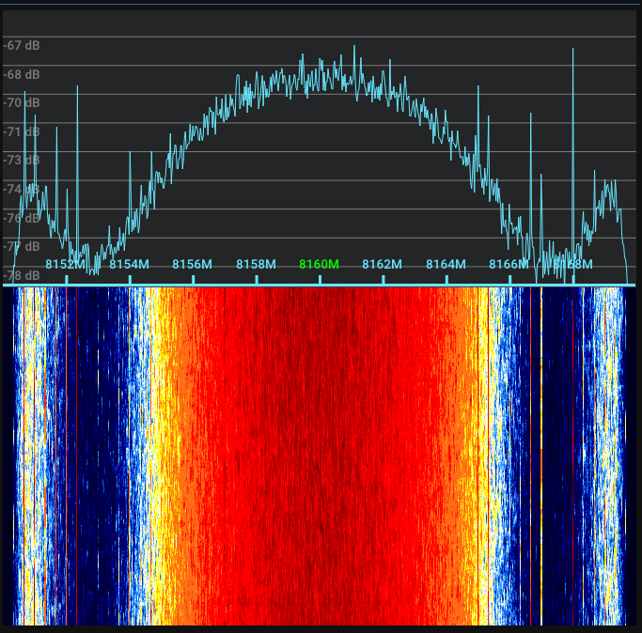Screen dimensions: 642x633
Task: Click the 8158M frequency label
Action: (x=256, y=264)
